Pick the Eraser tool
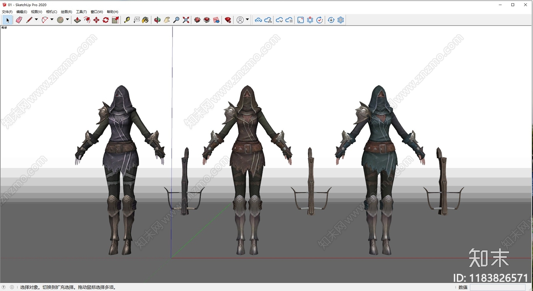 [19, 20]
